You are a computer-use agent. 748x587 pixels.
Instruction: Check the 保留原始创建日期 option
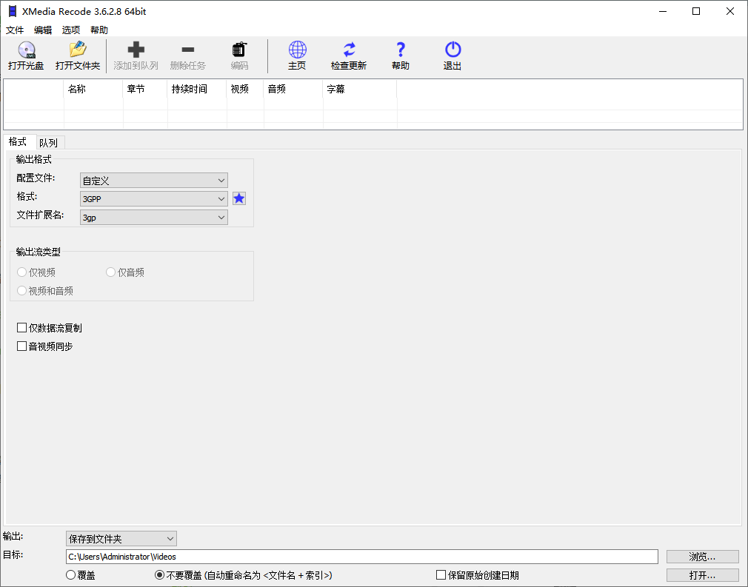(439, 575)
